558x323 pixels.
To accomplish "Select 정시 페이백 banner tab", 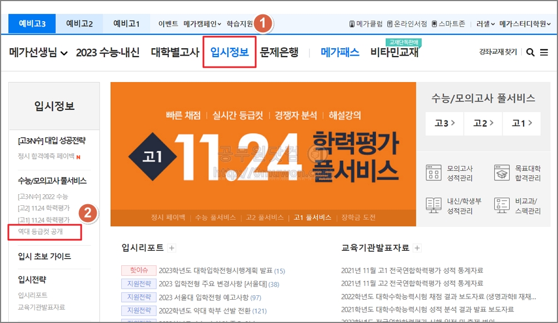I will coord(168,218).
